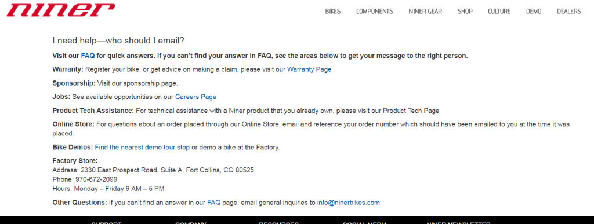Open the COMPONENTS menu

(x=374, y=12)
